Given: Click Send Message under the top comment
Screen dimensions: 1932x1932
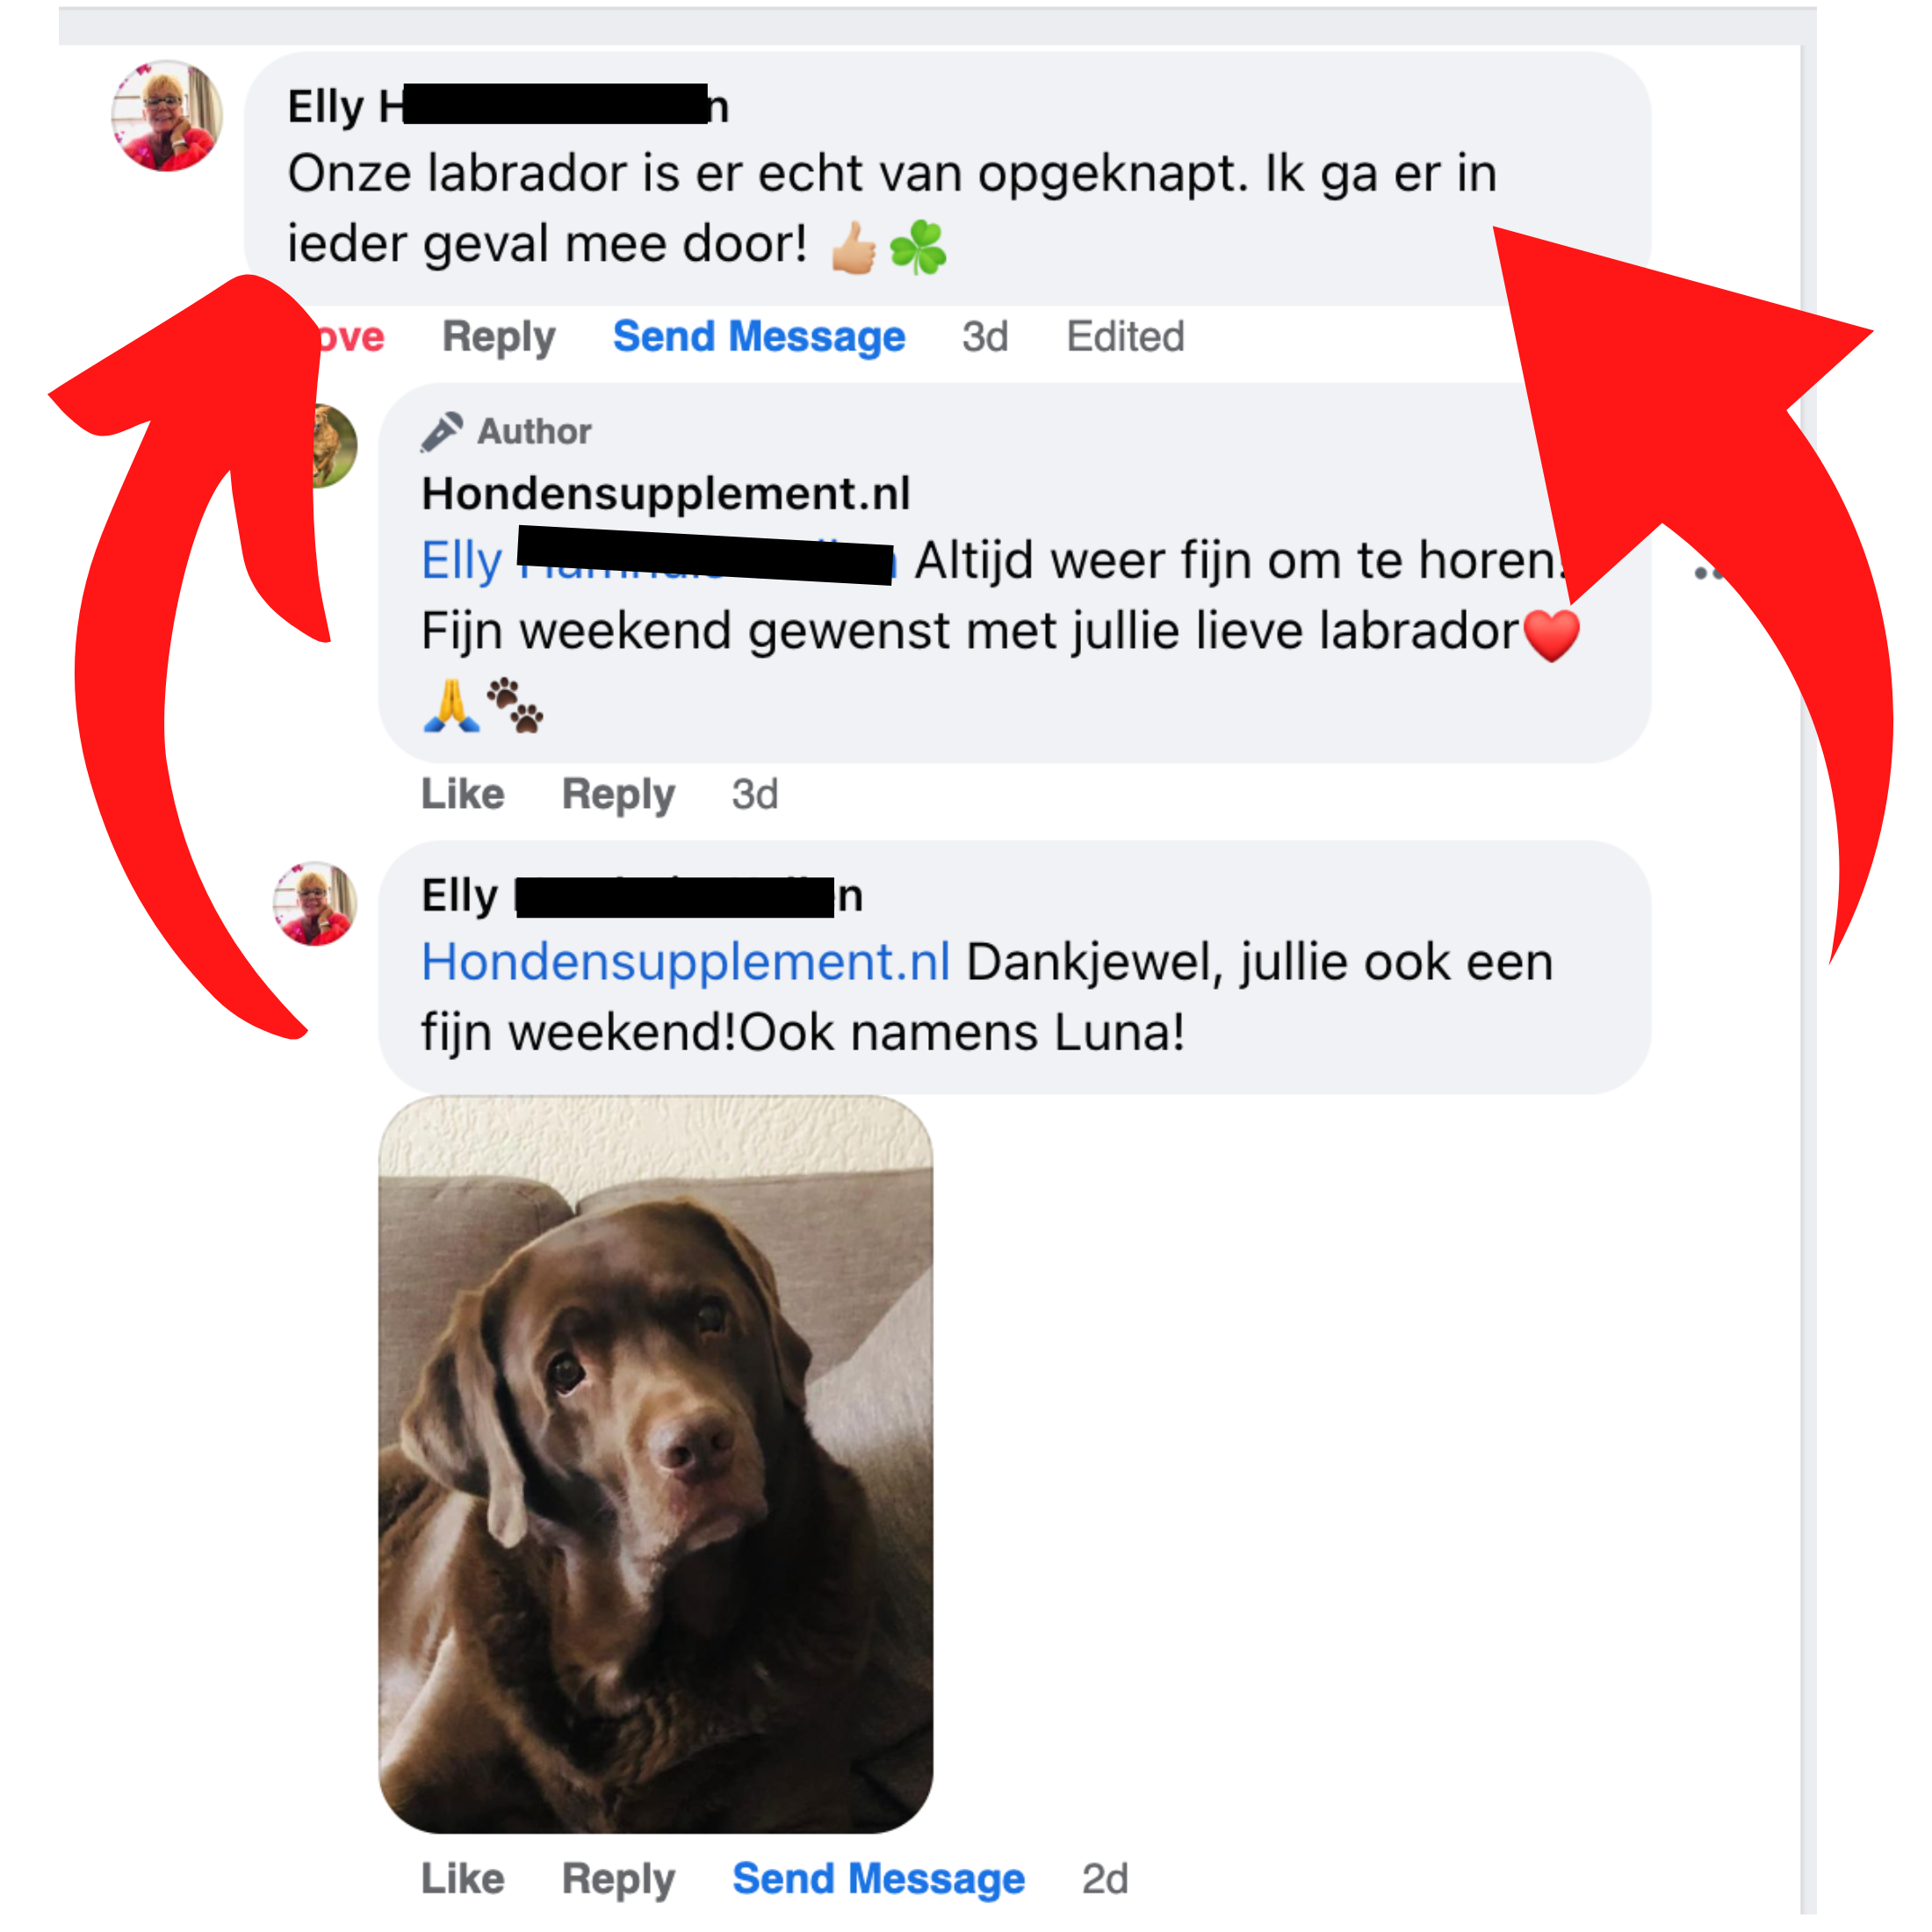Looking at the screenshot, I should (x=759, y=337).
